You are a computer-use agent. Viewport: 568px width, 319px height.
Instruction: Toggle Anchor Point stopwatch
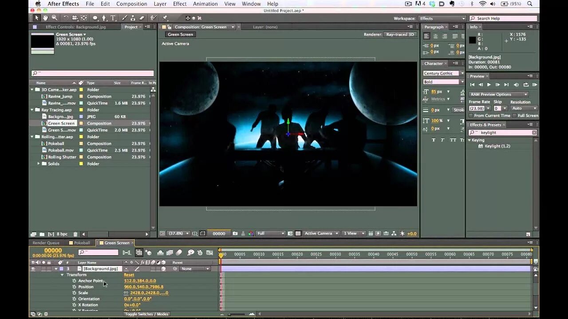point(74,281)
